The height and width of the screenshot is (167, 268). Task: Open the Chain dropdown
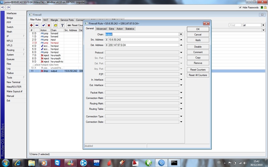pos(181,34)
